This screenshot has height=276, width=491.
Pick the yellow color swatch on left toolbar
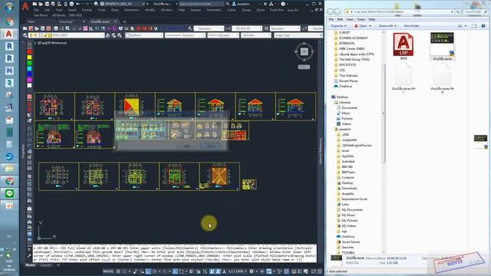point(29,58)
